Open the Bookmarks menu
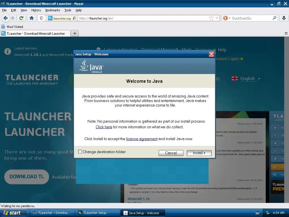The height and width of the screenshot is (217, 289). [52, 10]
